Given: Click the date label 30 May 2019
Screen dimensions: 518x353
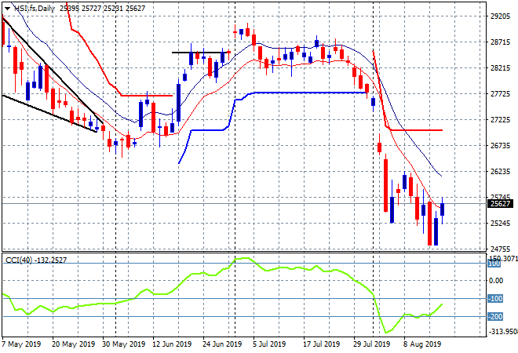Looking at the screenshot, I should 123,344.
